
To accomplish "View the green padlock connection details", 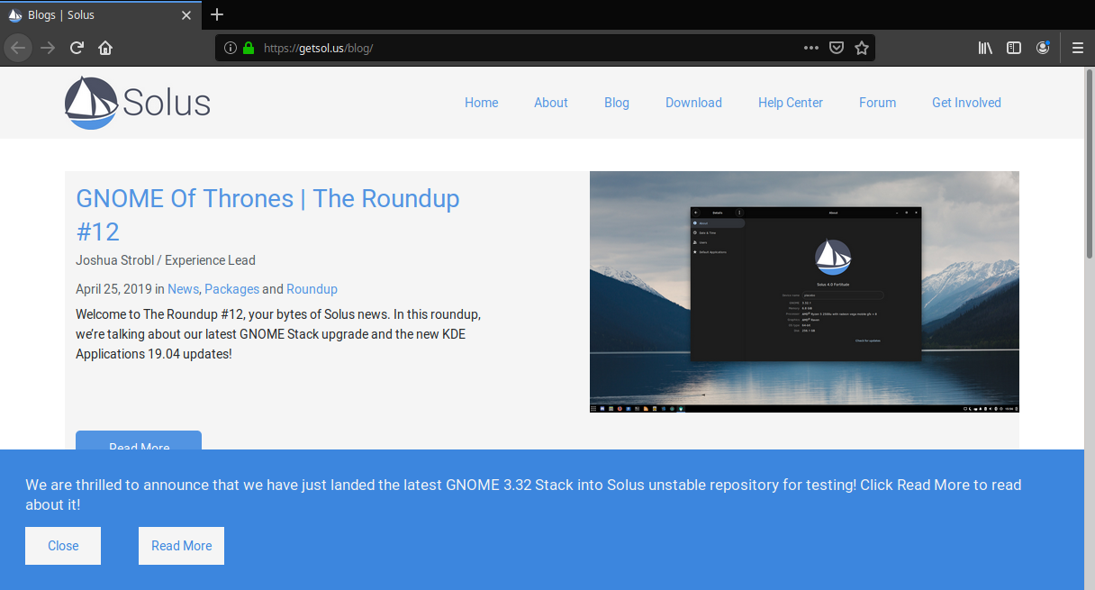I will [x=249, y=48].
